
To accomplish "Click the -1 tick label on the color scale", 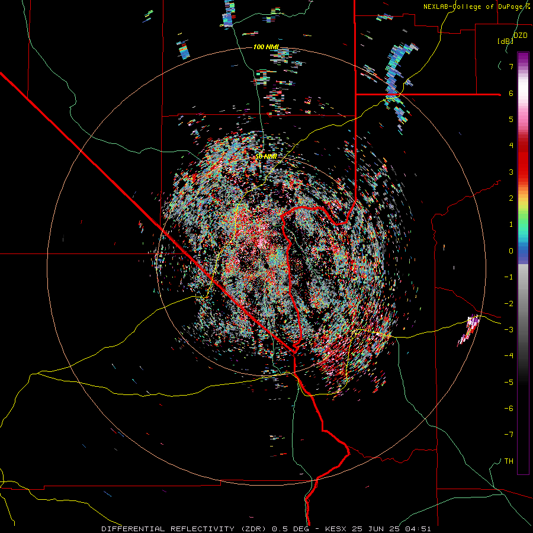I will (509, 277).
